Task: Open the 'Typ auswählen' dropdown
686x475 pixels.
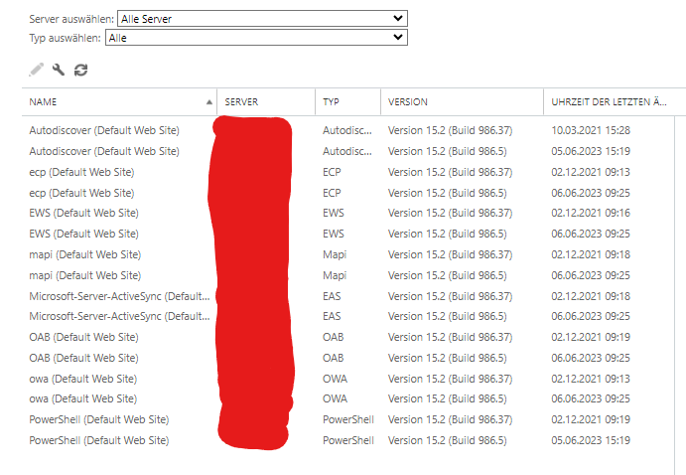Action: point(256,38)
